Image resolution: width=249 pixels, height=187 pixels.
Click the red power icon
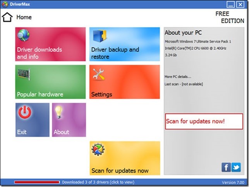25,112
